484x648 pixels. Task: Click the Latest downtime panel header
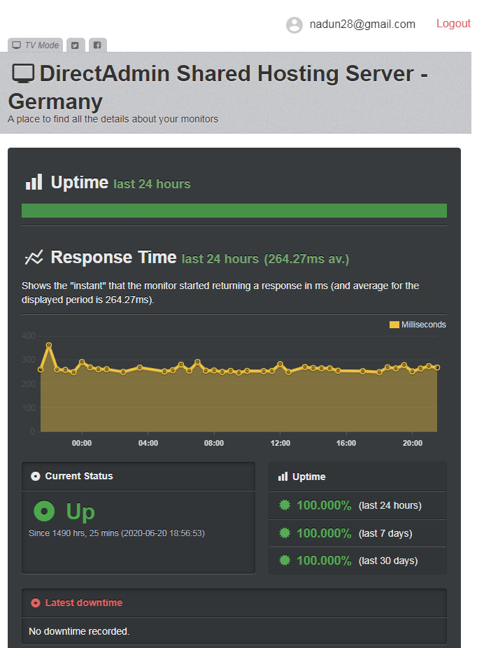click(234, 603)
